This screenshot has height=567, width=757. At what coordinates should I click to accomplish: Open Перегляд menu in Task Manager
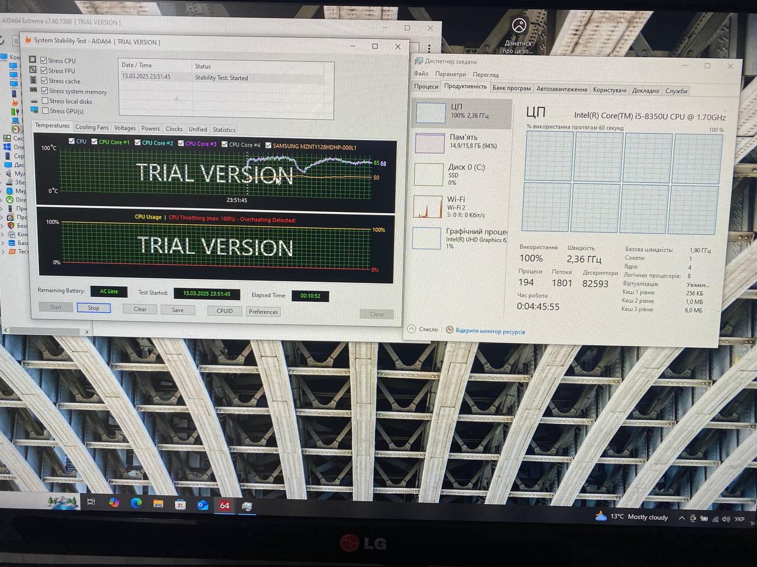(486, 75)
